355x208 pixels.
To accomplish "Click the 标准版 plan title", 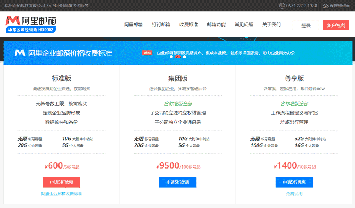I will pos(62,78).
